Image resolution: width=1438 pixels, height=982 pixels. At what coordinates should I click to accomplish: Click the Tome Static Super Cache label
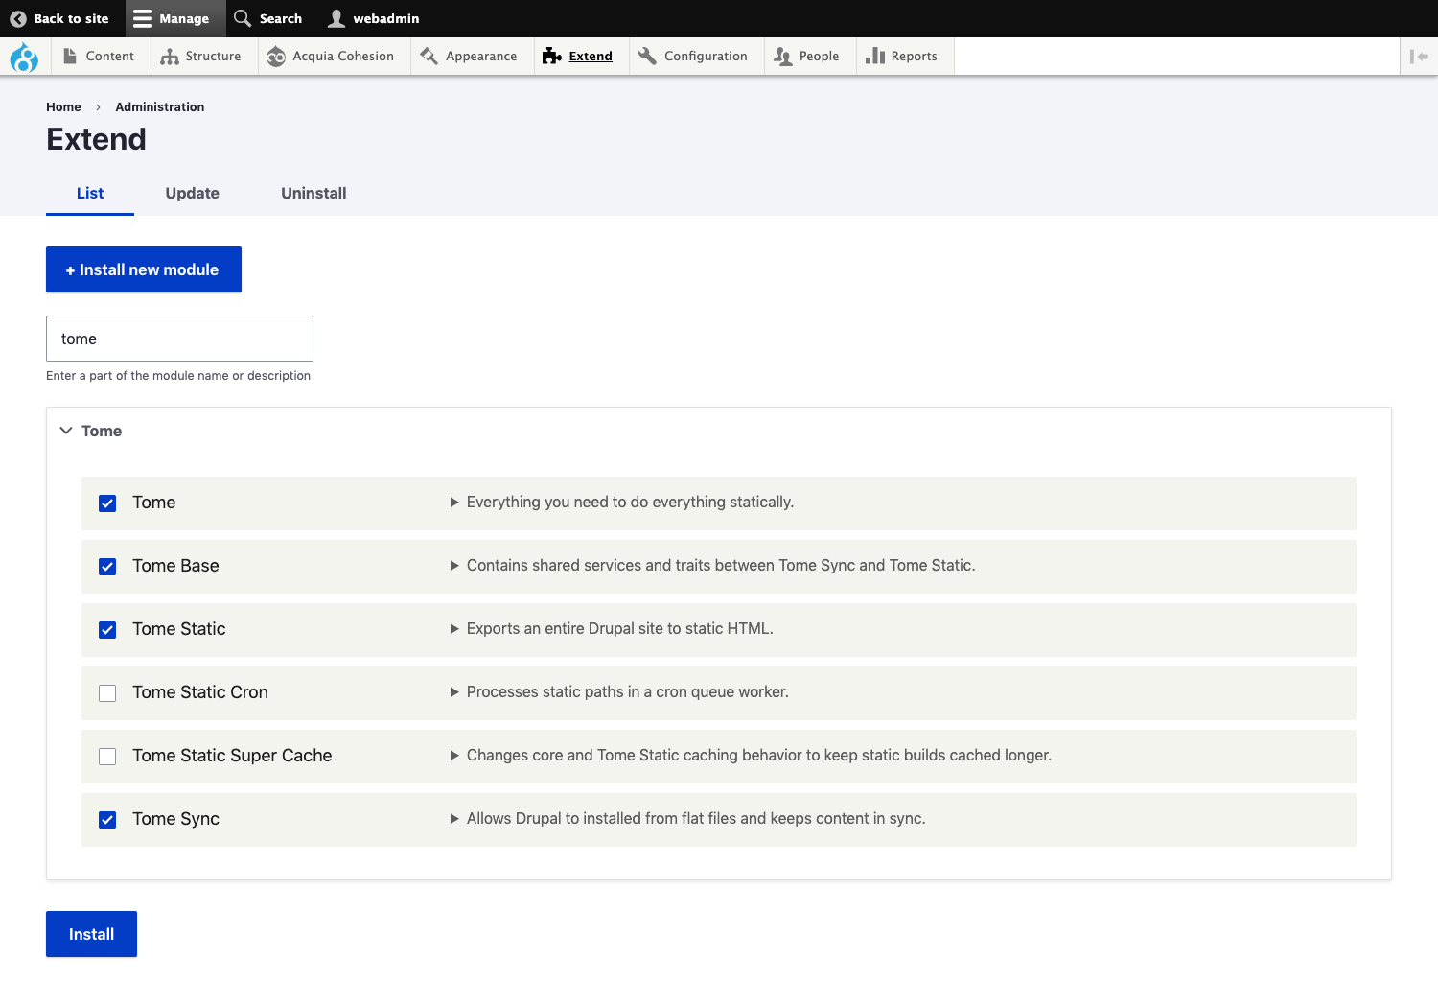(x=232, y=756)
